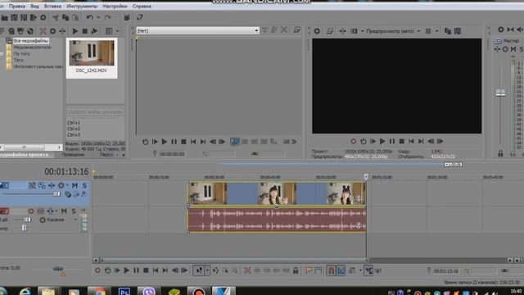Click the Save project icon
Image resolution: width=524 pixels, height=295 pixels.
[x=14, y=17]
